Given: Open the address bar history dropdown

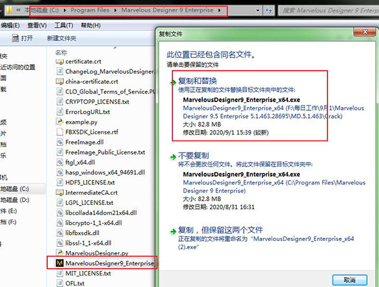Looking at the screenshot, I should [x=258, y=10].
